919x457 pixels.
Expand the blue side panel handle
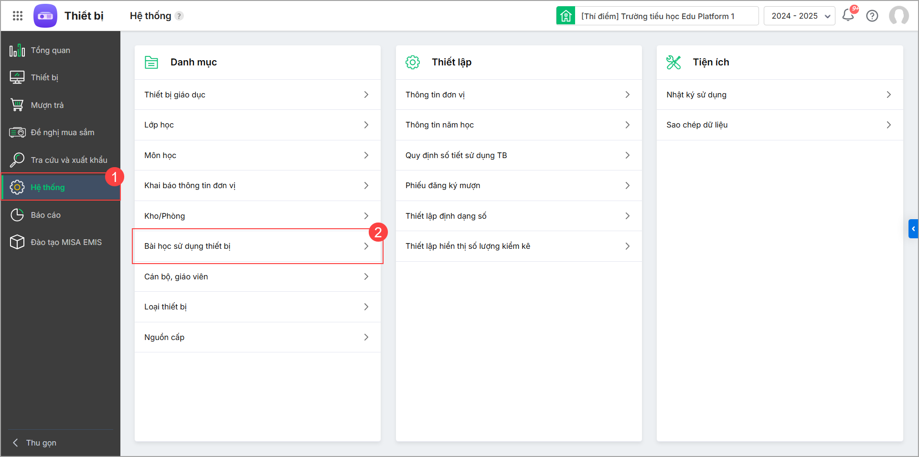click(913, 229)
